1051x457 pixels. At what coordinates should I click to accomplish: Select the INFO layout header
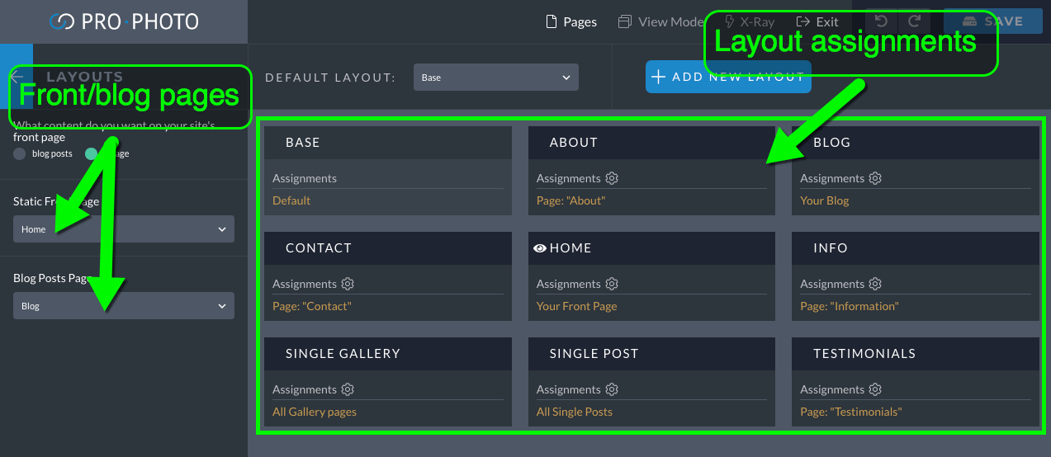(915, 248)
